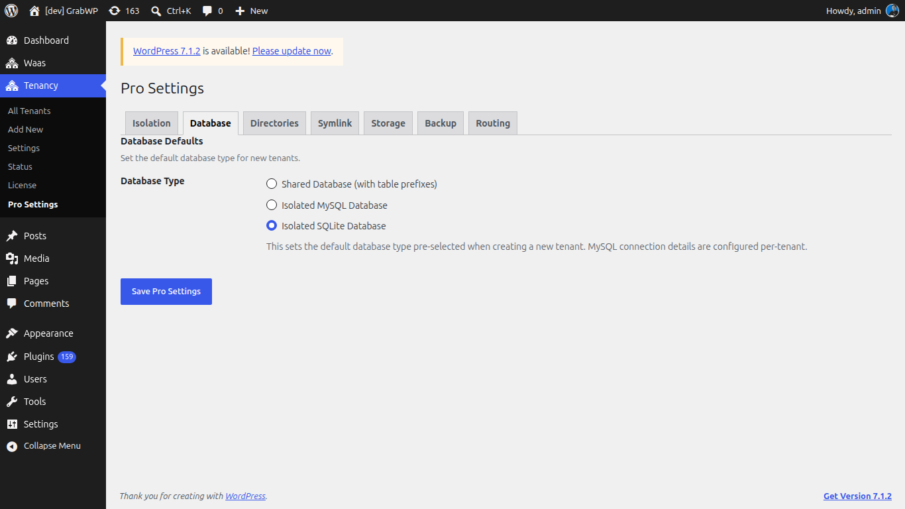Click the Collapse Menu label

coord(52,446)
